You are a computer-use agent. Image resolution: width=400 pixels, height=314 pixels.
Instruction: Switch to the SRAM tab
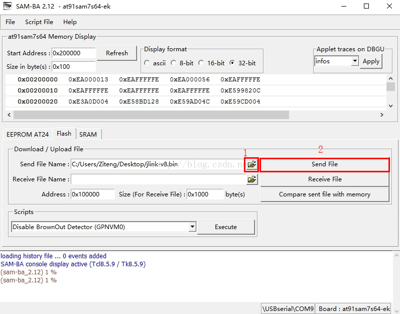(88, 135)
